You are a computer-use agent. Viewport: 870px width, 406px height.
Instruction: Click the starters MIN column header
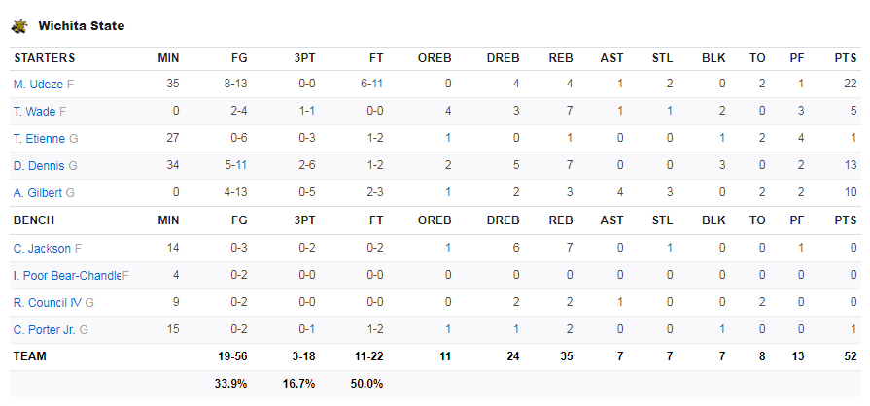pyautogui.click(x=168, y=58)
